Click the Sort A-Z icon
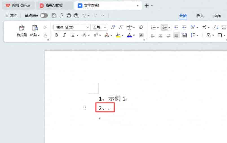Viewport: 227px width, 143px height. tap(216, 27)
